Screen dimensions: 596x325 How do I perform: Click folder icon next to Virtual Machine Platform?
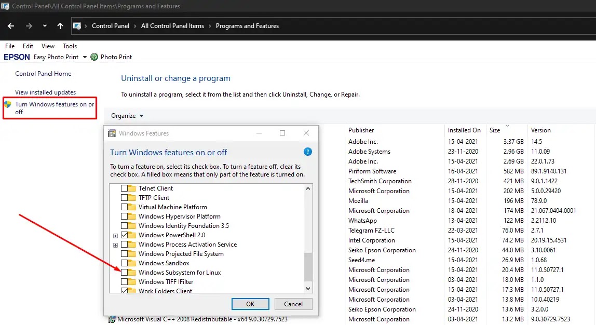pos(132,207)
